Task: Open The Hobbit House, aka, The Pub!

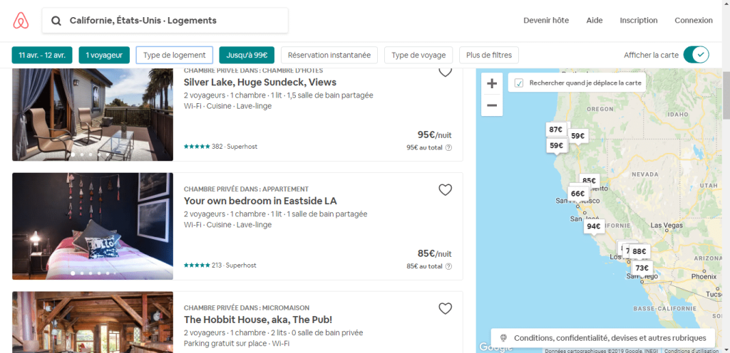Action: tap(258, 320)
